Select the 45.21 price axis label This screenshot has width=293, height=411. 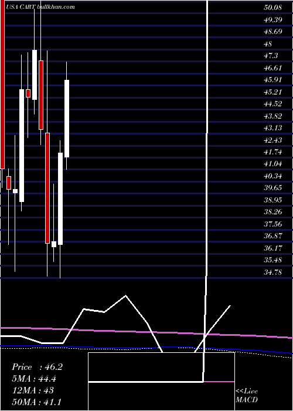(x=273, y=92)
